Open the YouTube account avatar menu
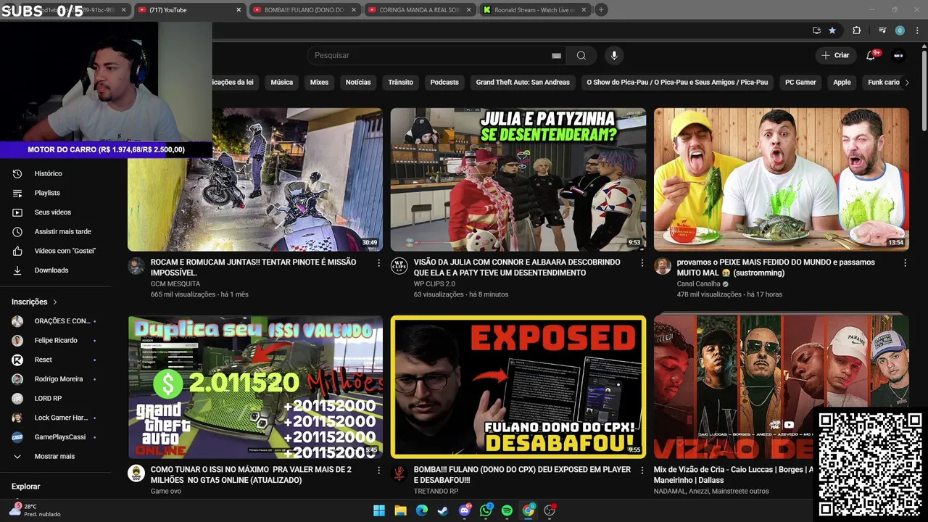 (898, 55)
